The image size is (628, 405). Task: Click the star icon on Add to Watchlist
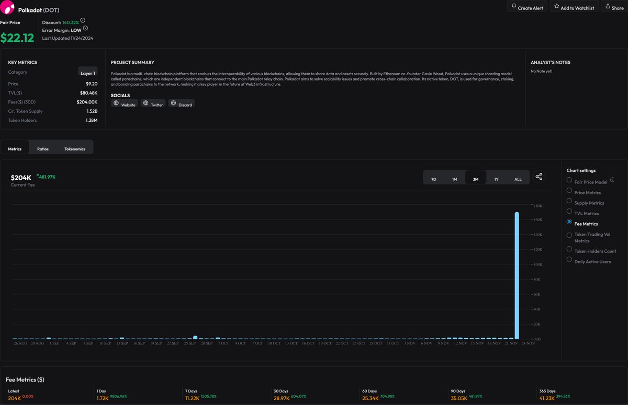click(556, 6)
